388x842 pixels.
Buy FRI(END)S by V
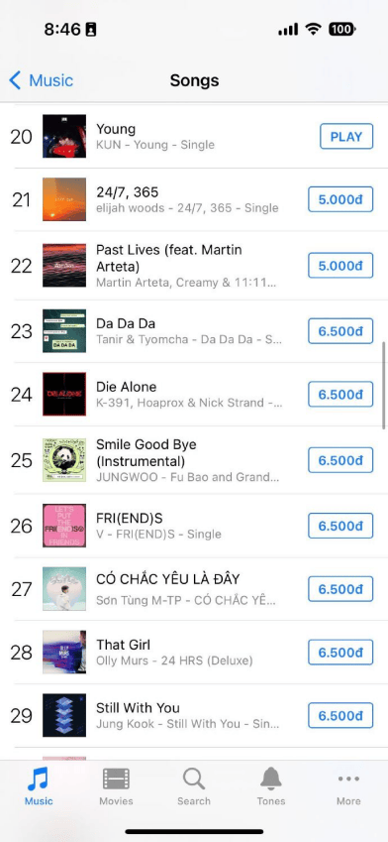[x=340, y=526]
